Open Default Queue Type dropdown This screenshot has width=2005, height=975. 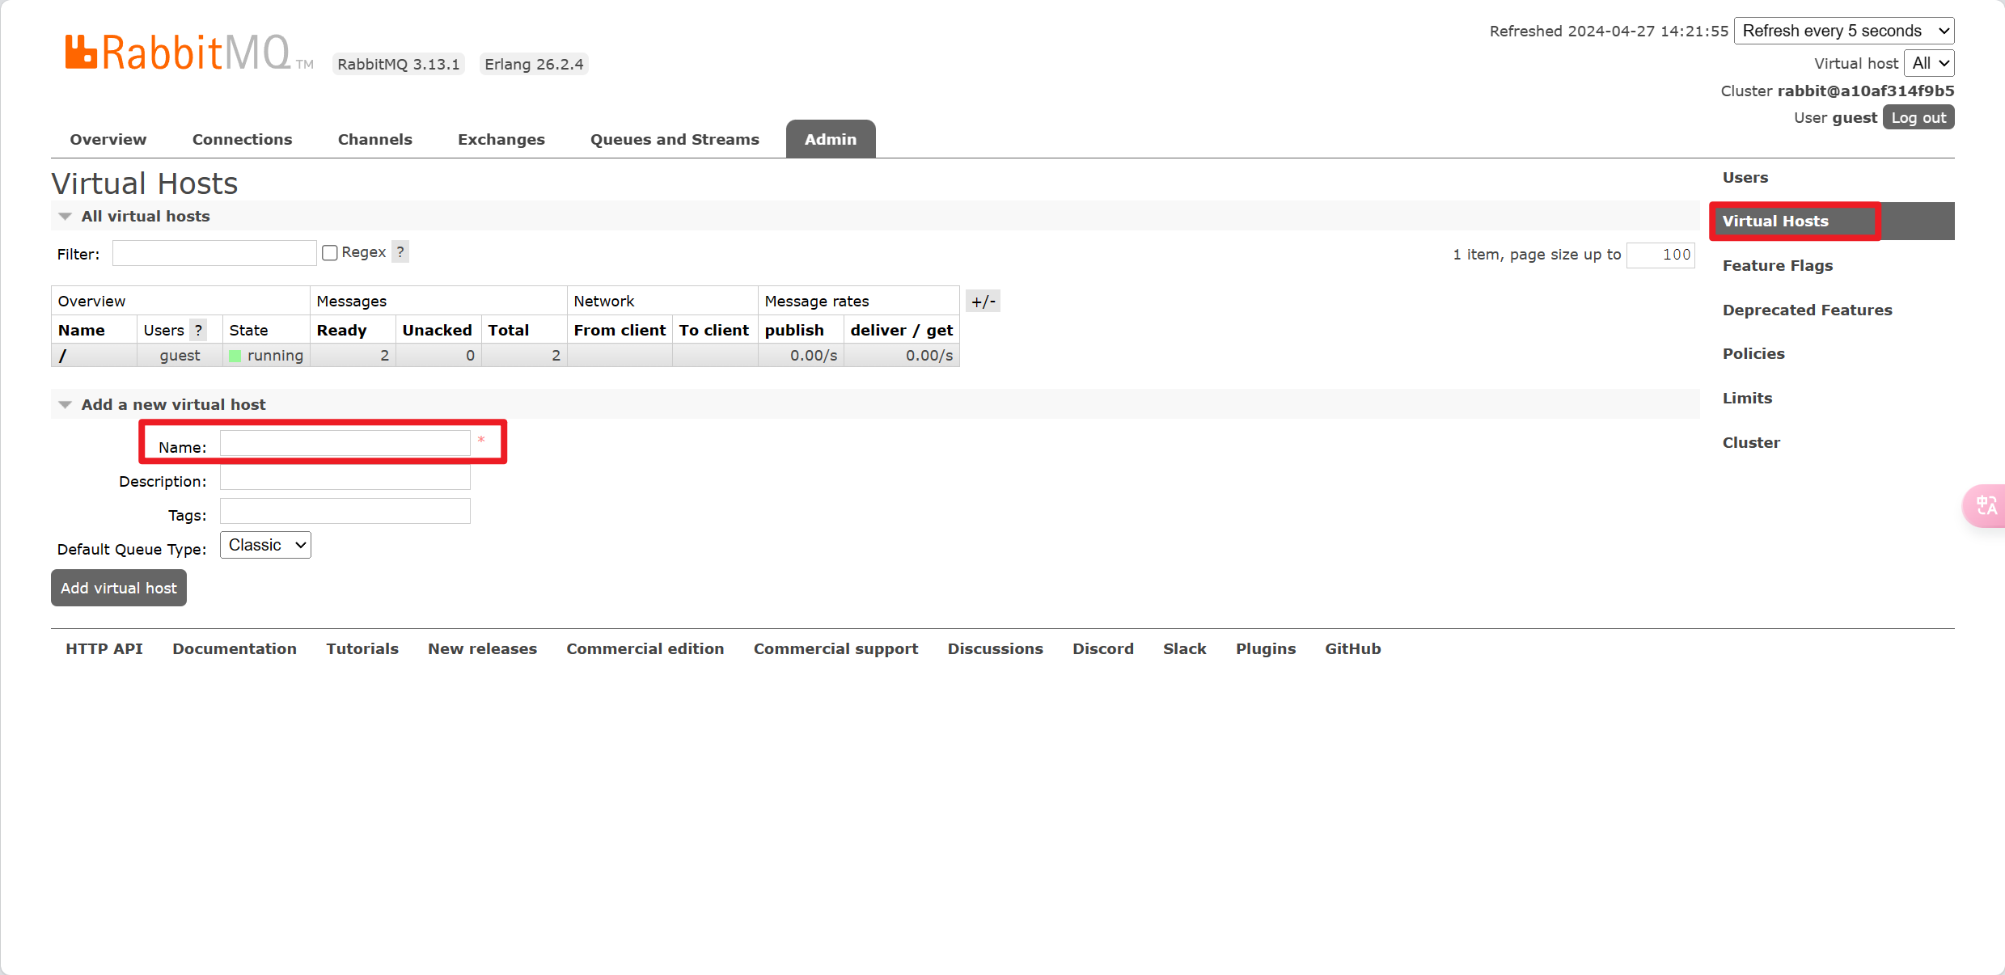coord(265,546)
